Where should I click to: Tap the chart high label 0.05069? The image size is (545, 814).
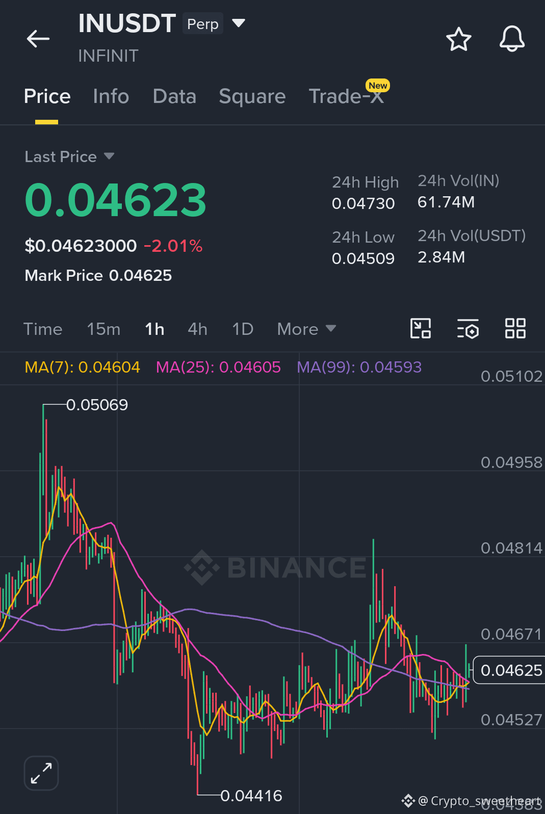point(97,405)
